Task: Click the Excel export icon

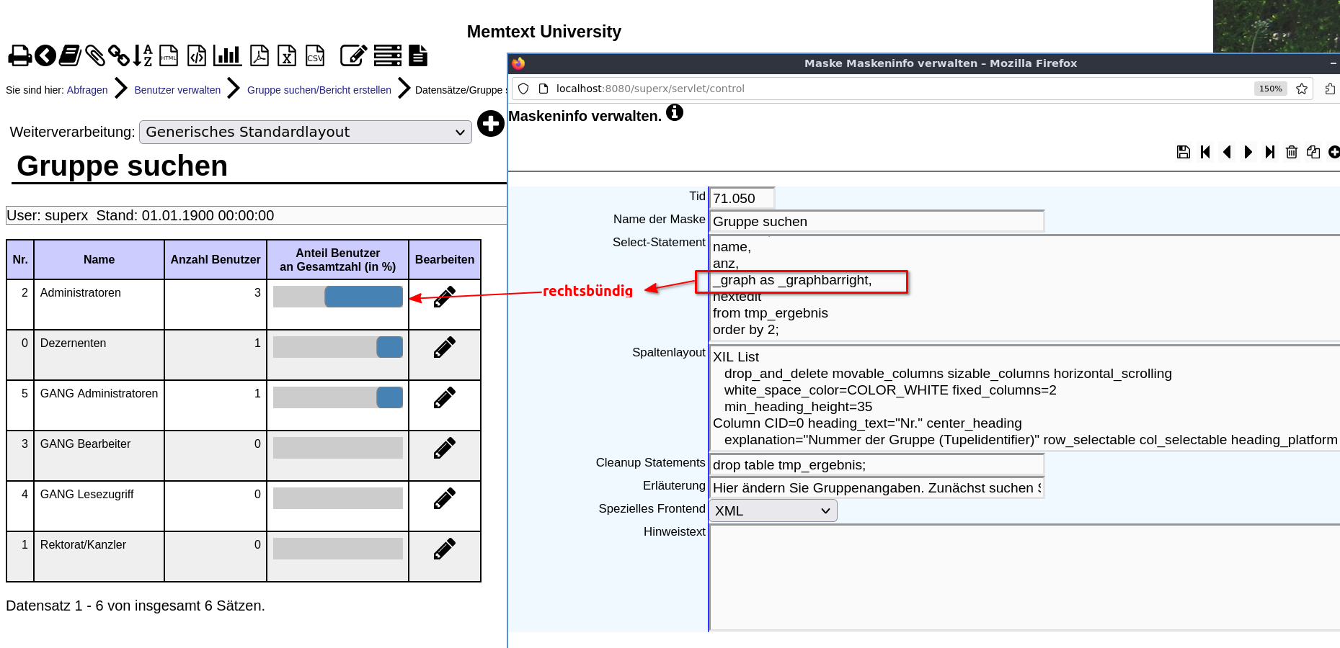Action: pyautogui.click(x=287, y=55)
